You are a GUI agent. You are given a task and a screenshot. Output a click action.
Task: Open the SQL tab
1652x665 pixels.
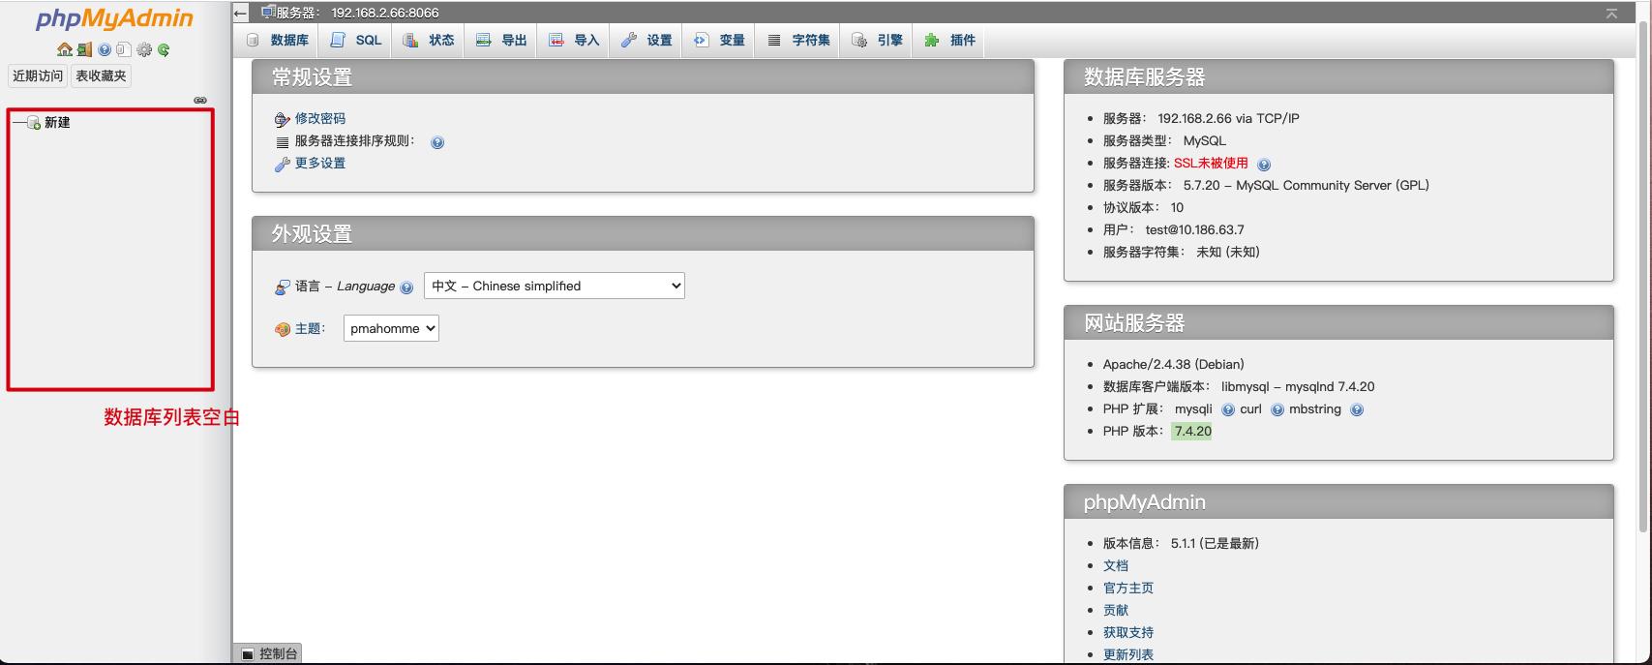coord(356,40)
